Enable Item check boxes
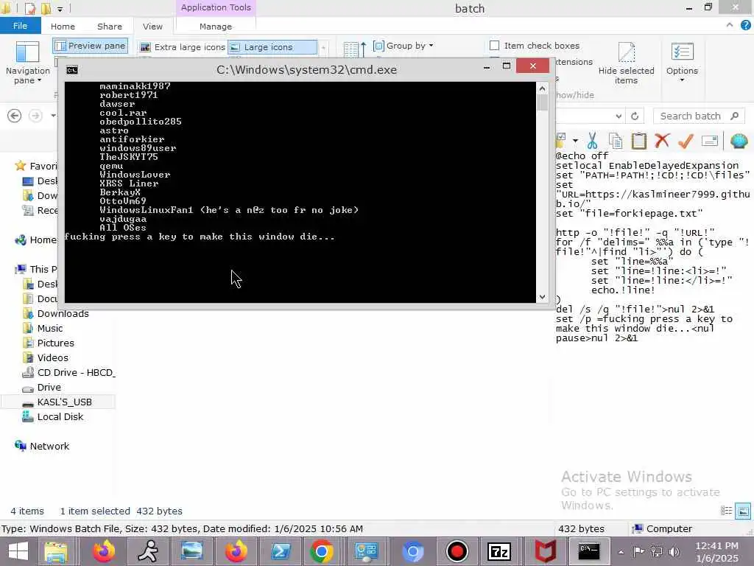Screen dimensions: 754x566 [535, 46]
